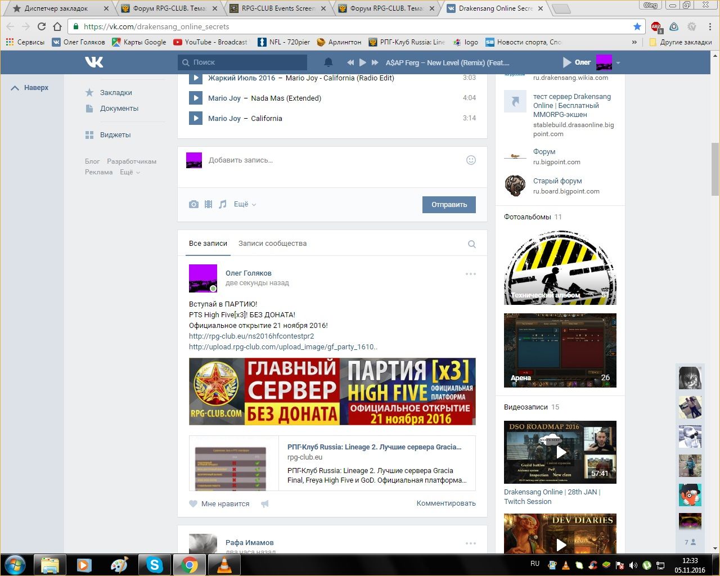Open the Арена photo album thumbnail
Screen dimensions: 720x576
(x=560, y=350)
